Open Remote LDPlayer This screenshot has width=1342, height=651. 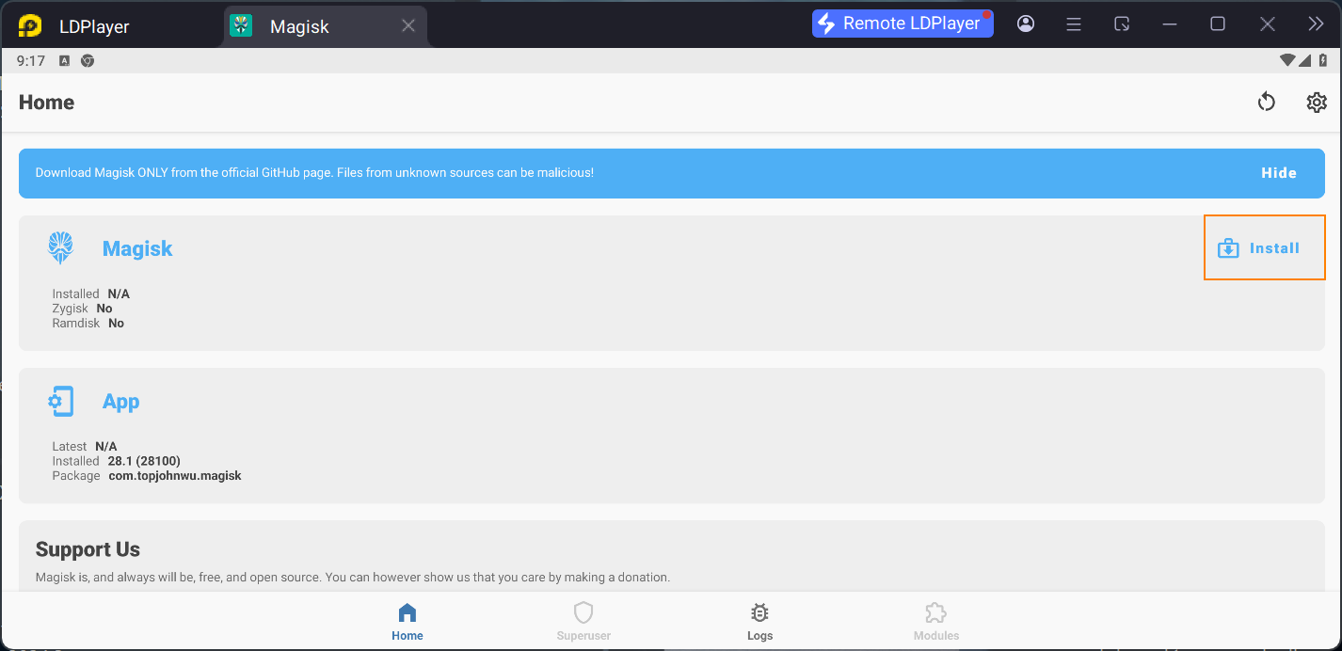pyautogui.click(x=903, y=24)
